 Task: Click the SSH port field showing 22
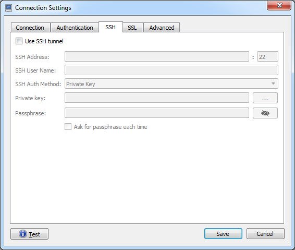(x=268, y=56)
